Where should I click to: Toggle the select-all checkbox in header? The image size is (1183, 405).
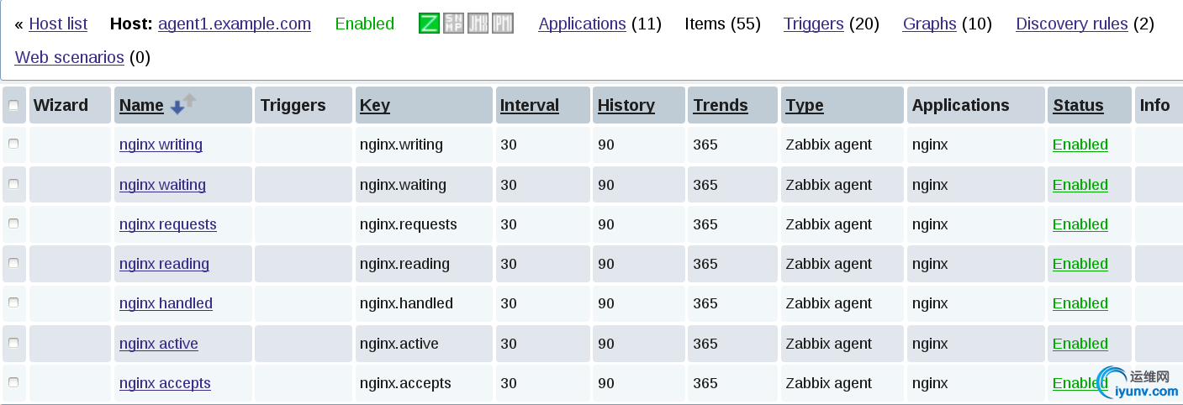click(x=13, y=105)
